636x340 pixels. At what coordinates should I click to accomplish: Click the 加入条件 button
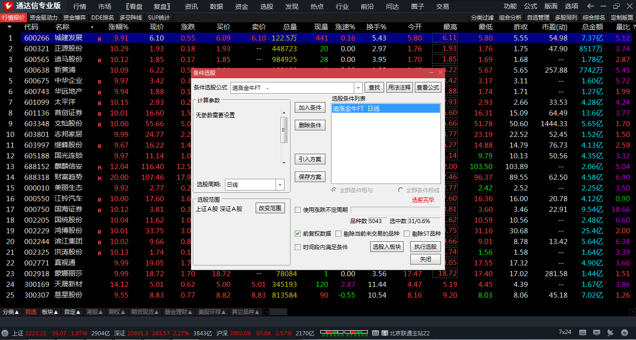click(x=310, y=108)
